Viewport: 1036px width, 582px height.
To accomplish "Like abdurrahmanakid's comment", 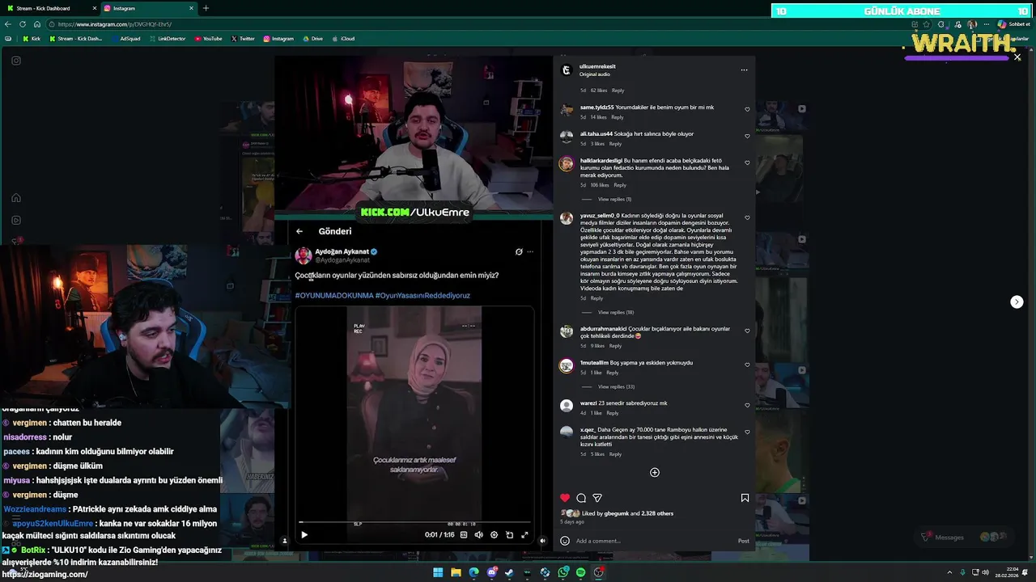I will [x=747, y=331].
